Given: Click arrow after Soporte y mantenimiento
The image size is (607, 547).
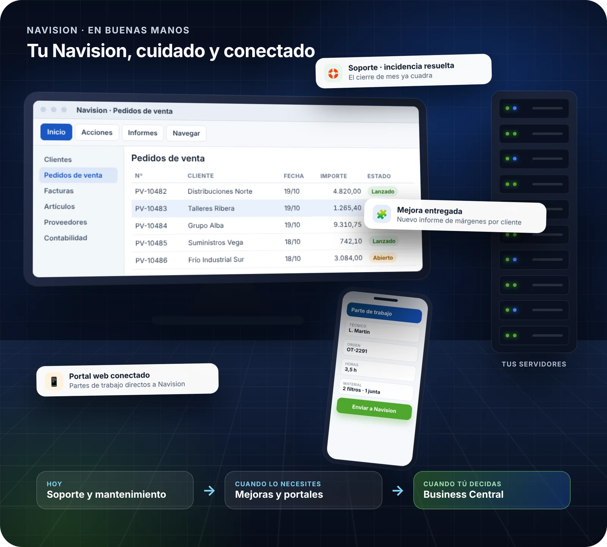Looking at the screenshot, I should pos(209,491).
